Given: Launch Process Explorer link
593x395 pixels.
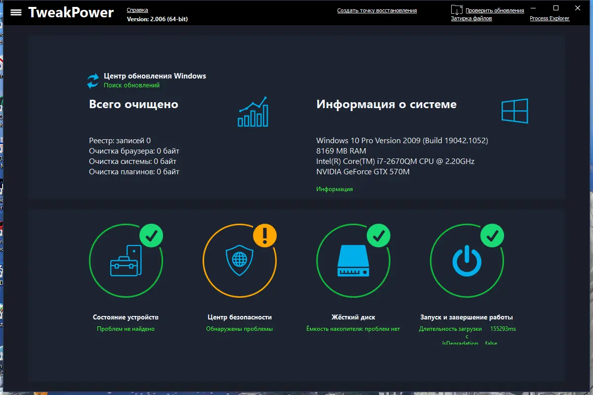Looking at the screenshot, I should tap(550, 18).
